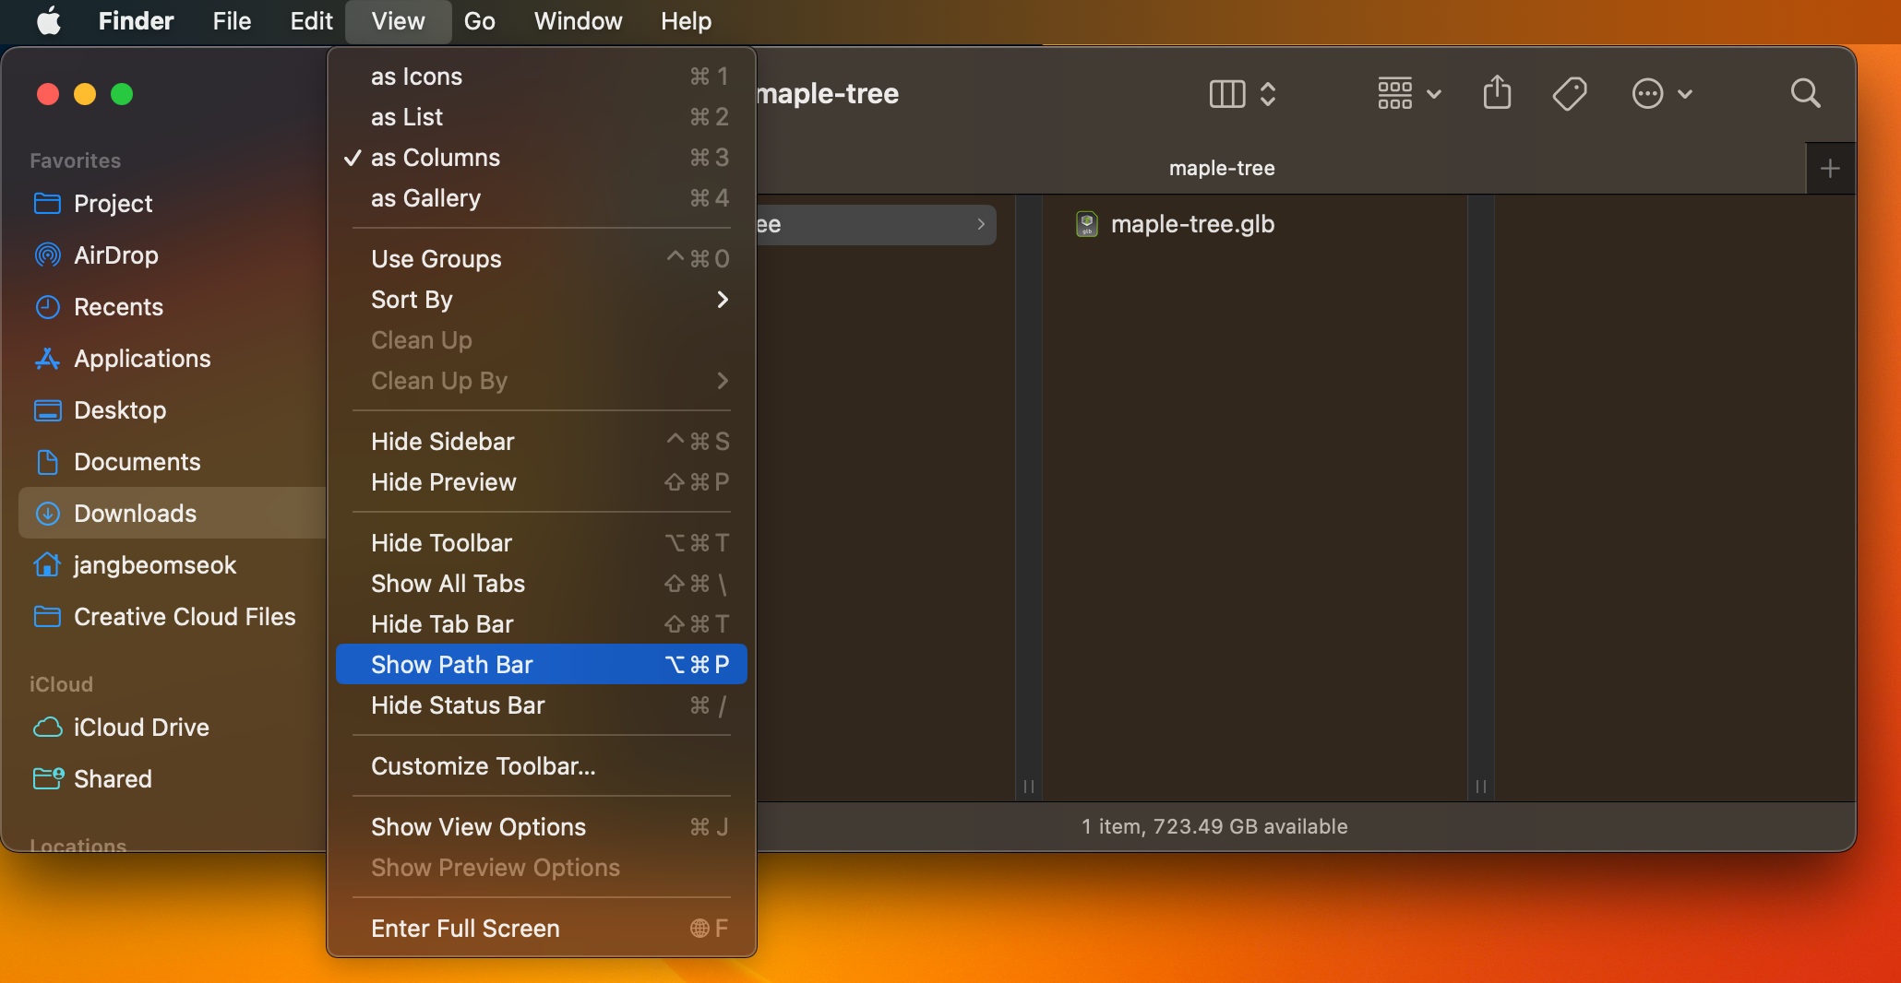The width and height of the screenshot is (1901, 983).
Task: Choose Customize Toolbar…
Action: [542, 766]
